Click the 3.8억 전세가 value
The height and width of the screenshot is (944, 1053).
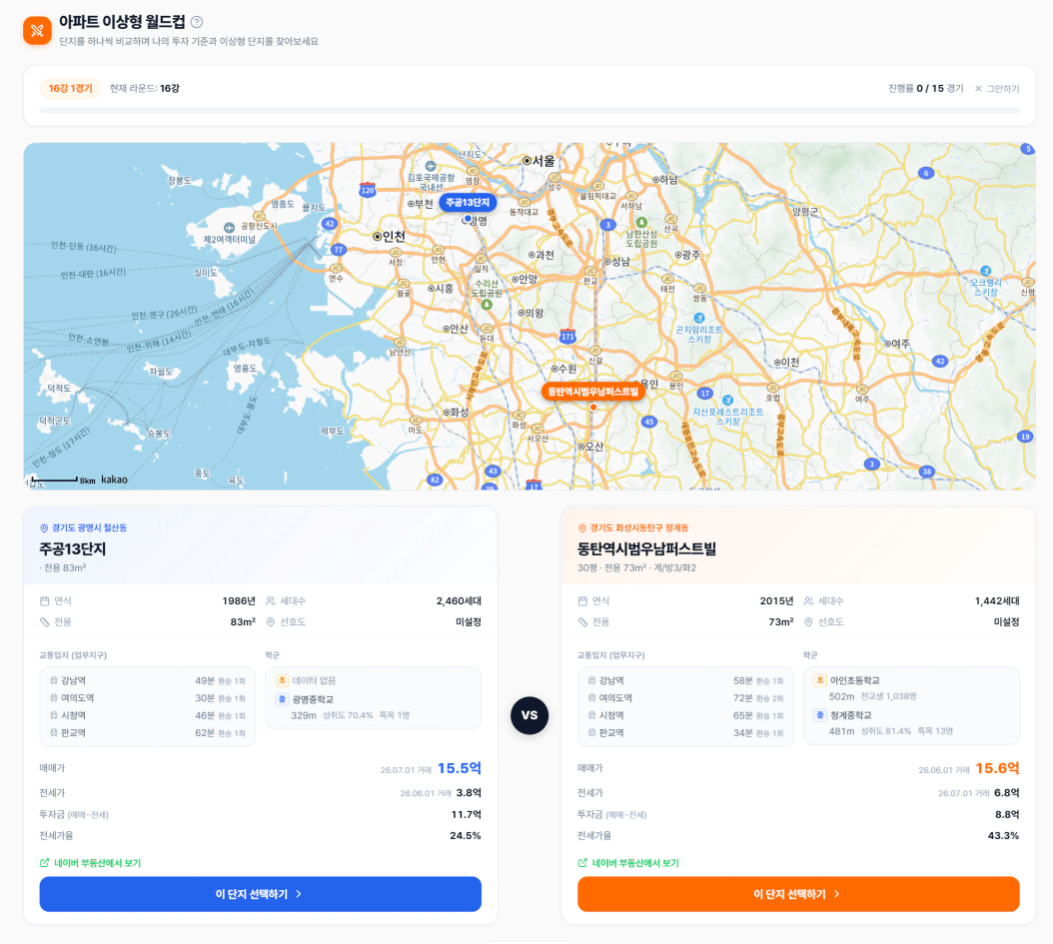point(469,793)
